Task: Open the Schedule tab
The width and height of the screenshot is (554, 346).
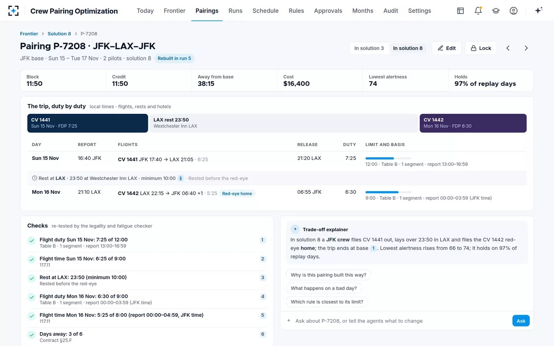Action: click(x=265, y=11)
